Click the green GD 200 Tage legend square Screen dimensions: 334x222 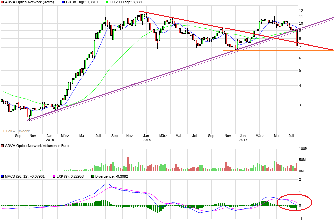coord(107,2)
